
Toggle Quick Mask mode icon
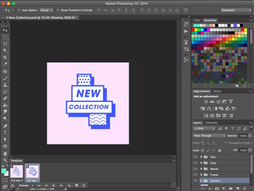click(x=5, y=180)
